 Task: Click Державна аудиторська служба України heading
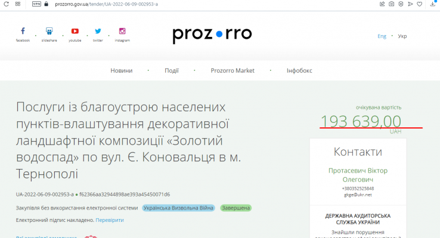click(358, 219)
